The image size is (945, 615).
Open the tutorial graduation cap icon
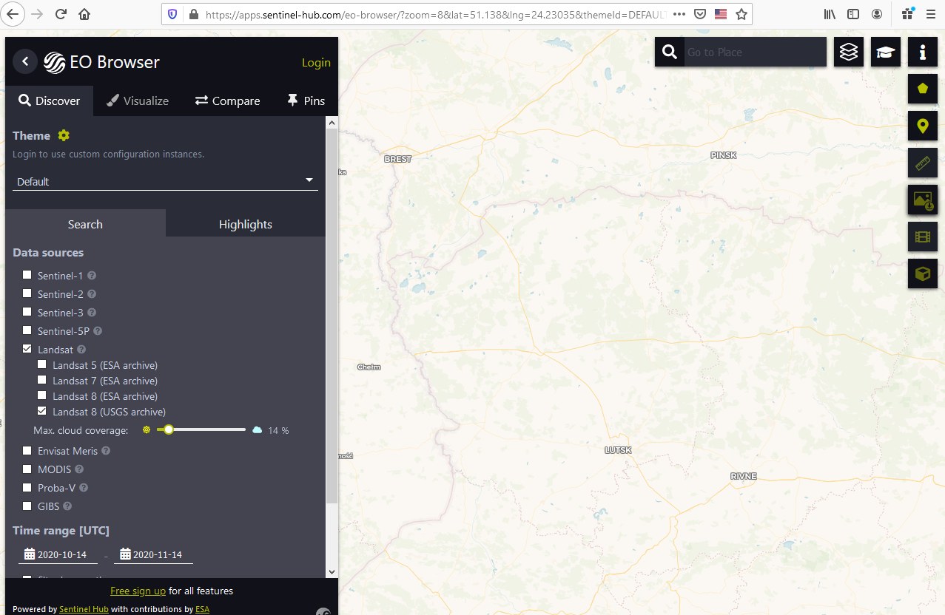click(886, 52)
